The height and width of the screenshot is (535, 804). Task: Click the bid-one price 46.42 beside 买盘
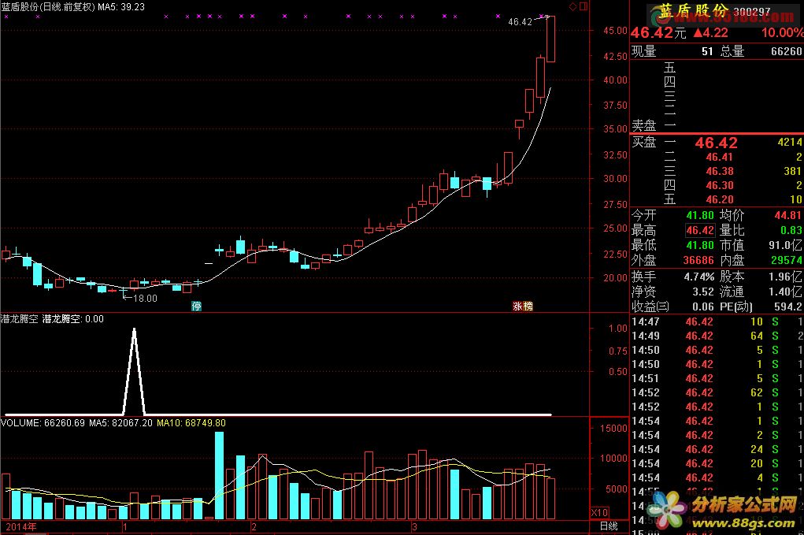tap(716, 143)
